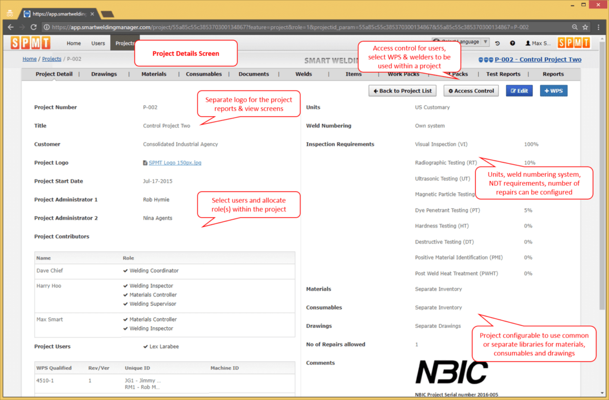Open the Reports tab
The image size is (609, 400).
(553, 74)
